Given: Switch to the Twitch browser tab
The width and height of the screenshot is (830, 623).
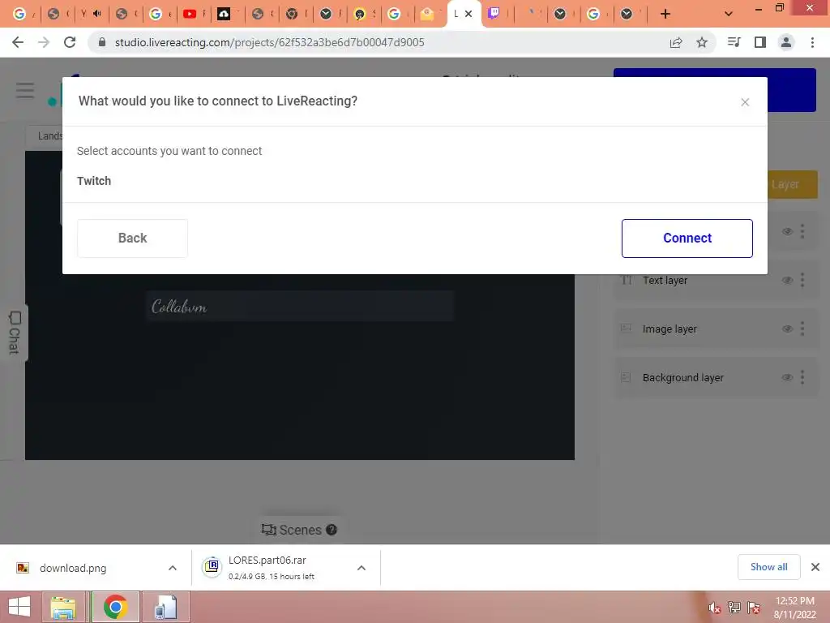Looking at the screenshot, I should 498,14.
